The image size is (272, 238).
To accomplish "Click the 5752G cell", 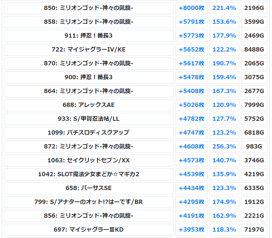I will [254, 119].
